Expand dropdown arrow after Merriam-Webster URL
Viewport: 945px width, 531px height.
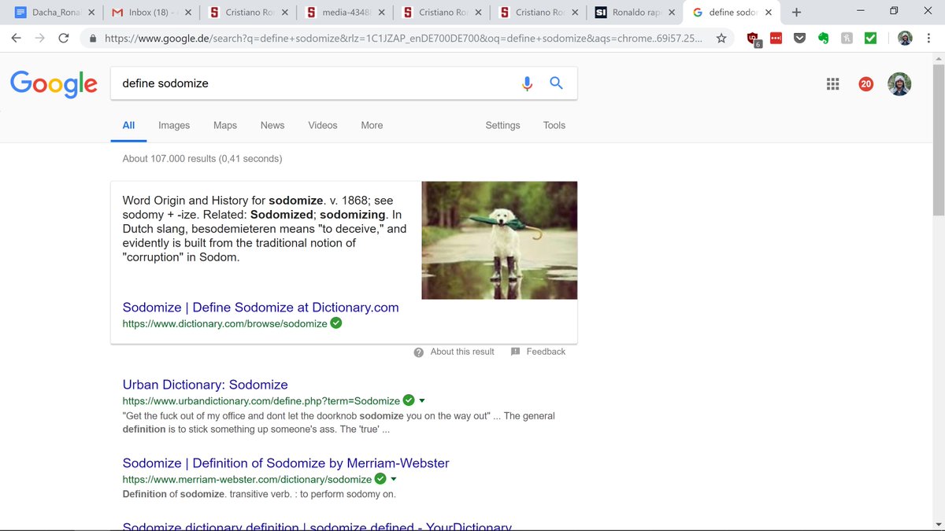pos(394,479)
